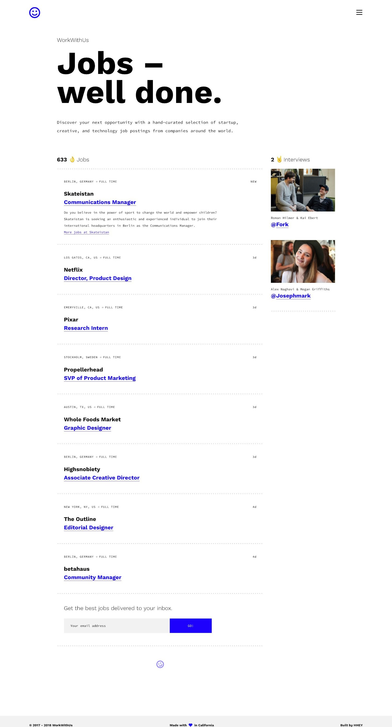The height and width of the screenshot is (727, 392).
Task: Open Director, Product Design listing
Action: click(x=97, y=278)
